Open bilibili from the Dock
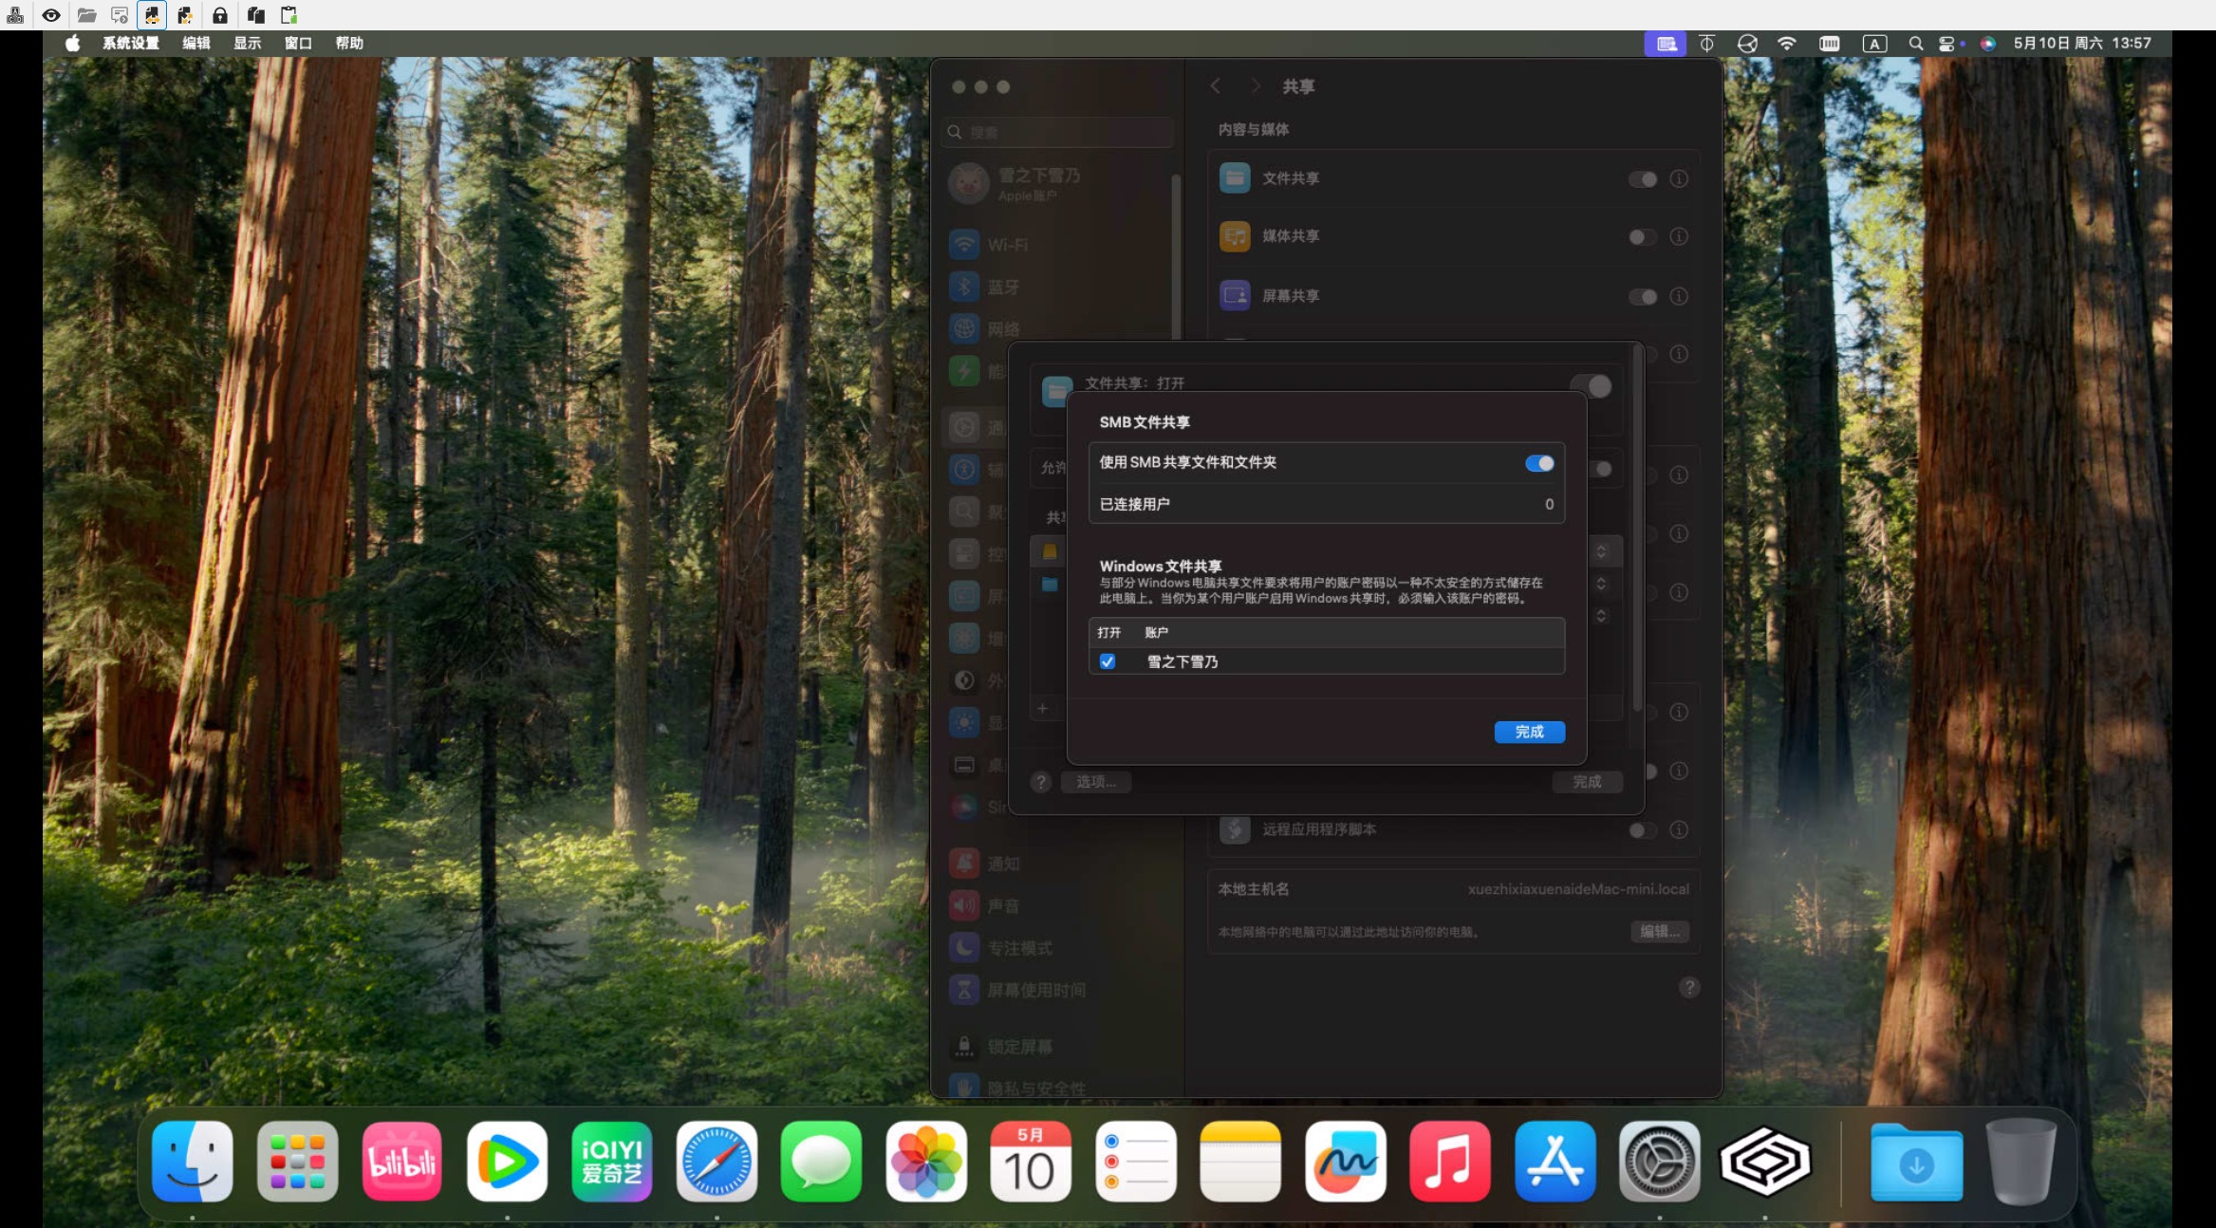 tap(402, 1162)
